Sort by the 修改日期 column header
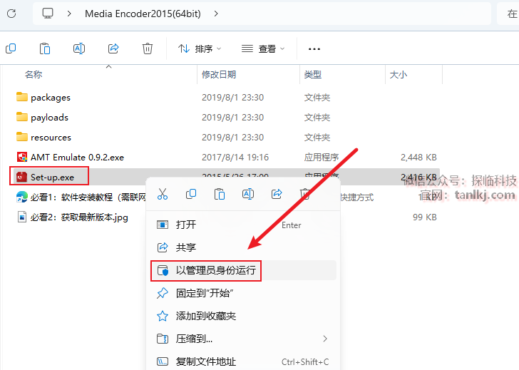Screen dimensions: 519x370 219,74
